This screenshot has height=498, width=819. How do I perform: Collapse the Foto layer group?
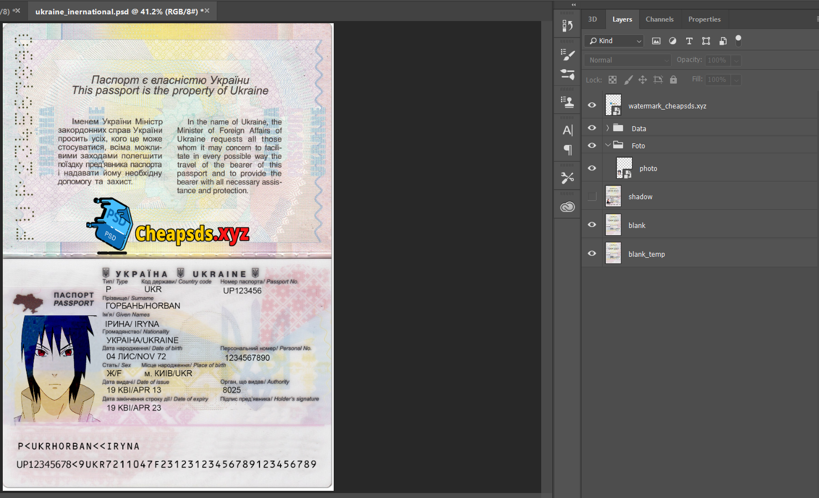coord(608,146)
